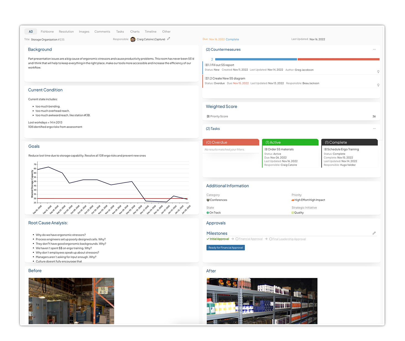Open the Timeline tab

(x=150, y=32)
